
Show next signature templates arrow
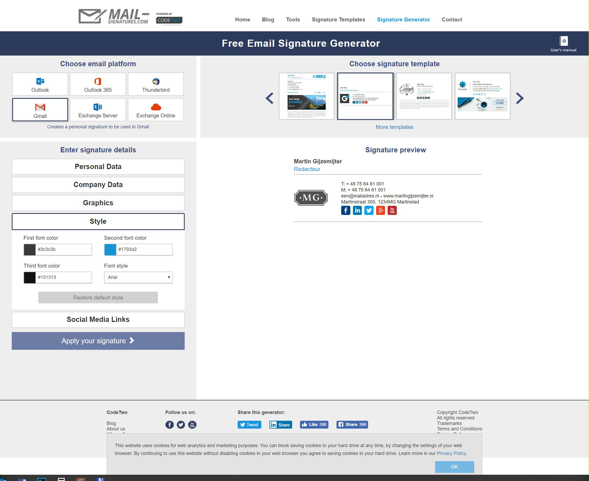coord(520,98)
